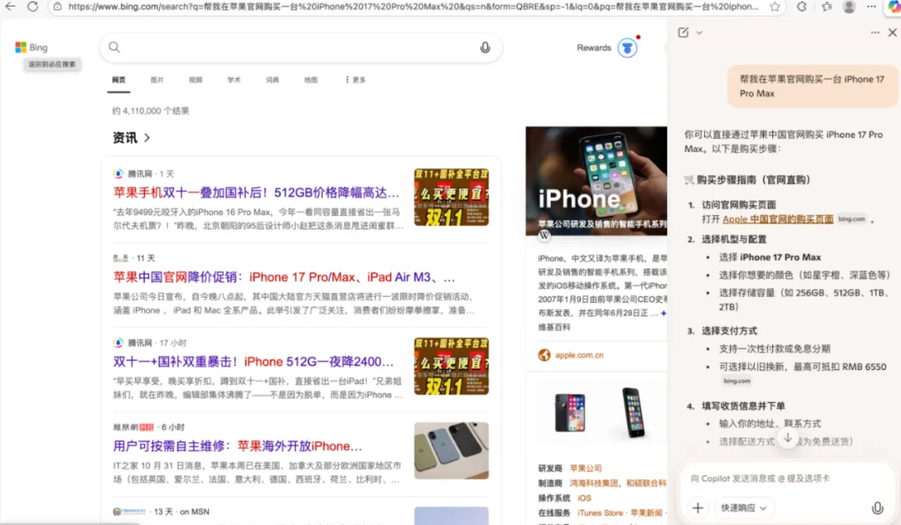Switch to the 图片 search tab
The width and height of the screenshot is (901, 525).
pos(157,79)
